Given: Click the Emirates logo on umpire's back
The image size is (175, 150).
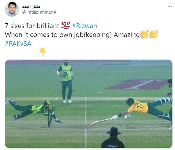Looking at the screenshot, I should 113,146.
